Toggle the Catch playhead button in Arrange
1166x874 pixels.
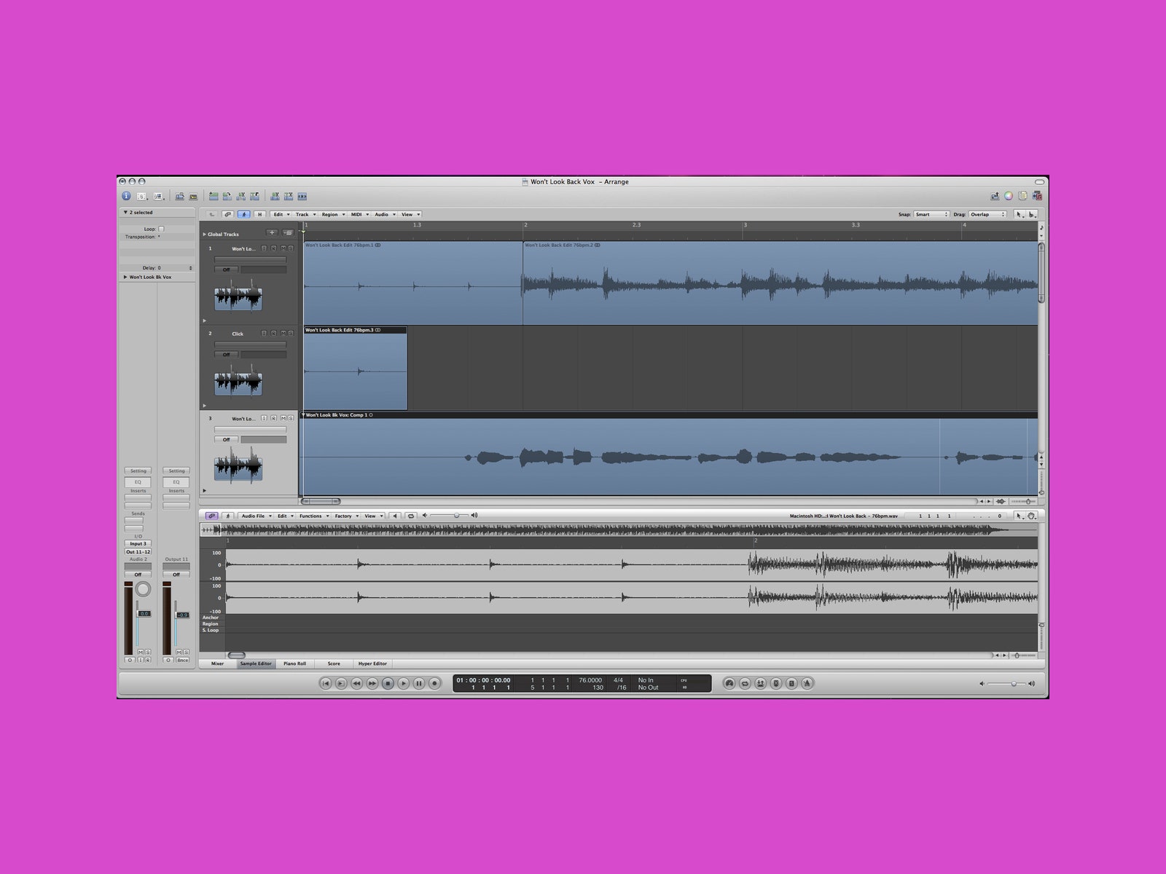point(243,215)
